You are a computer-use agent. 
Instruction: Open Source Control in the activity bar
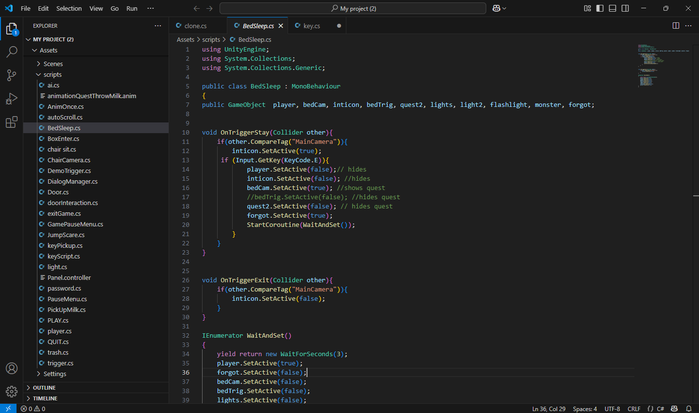pos(12,75)
